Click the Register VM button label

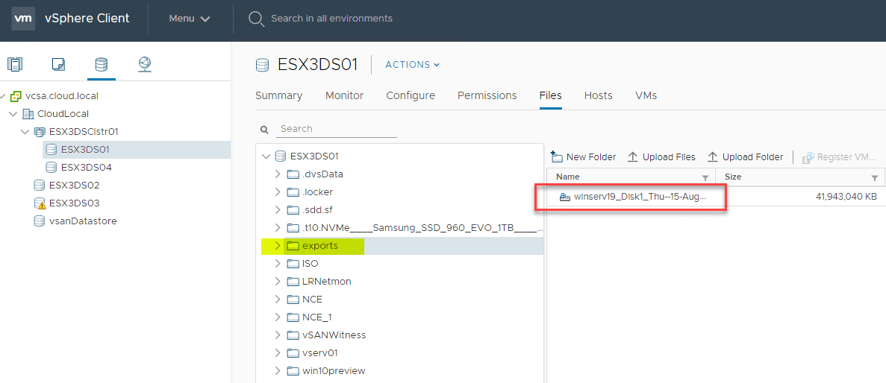coord(846,157)
